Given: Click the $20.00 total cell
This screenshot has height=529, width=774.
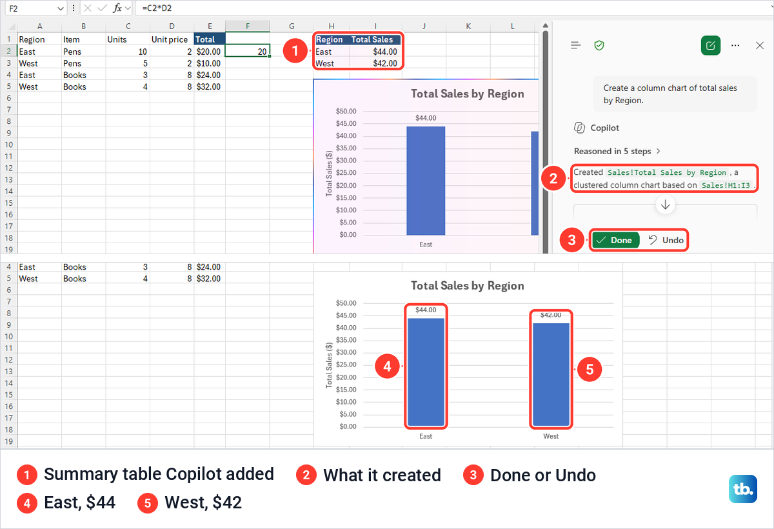Looking at the screenshot, I should coord(210,52).
